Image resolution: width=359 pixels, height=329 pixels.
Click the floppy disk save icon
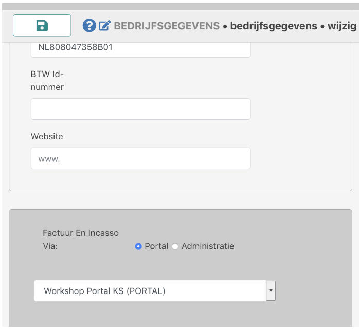pos(42,26)
